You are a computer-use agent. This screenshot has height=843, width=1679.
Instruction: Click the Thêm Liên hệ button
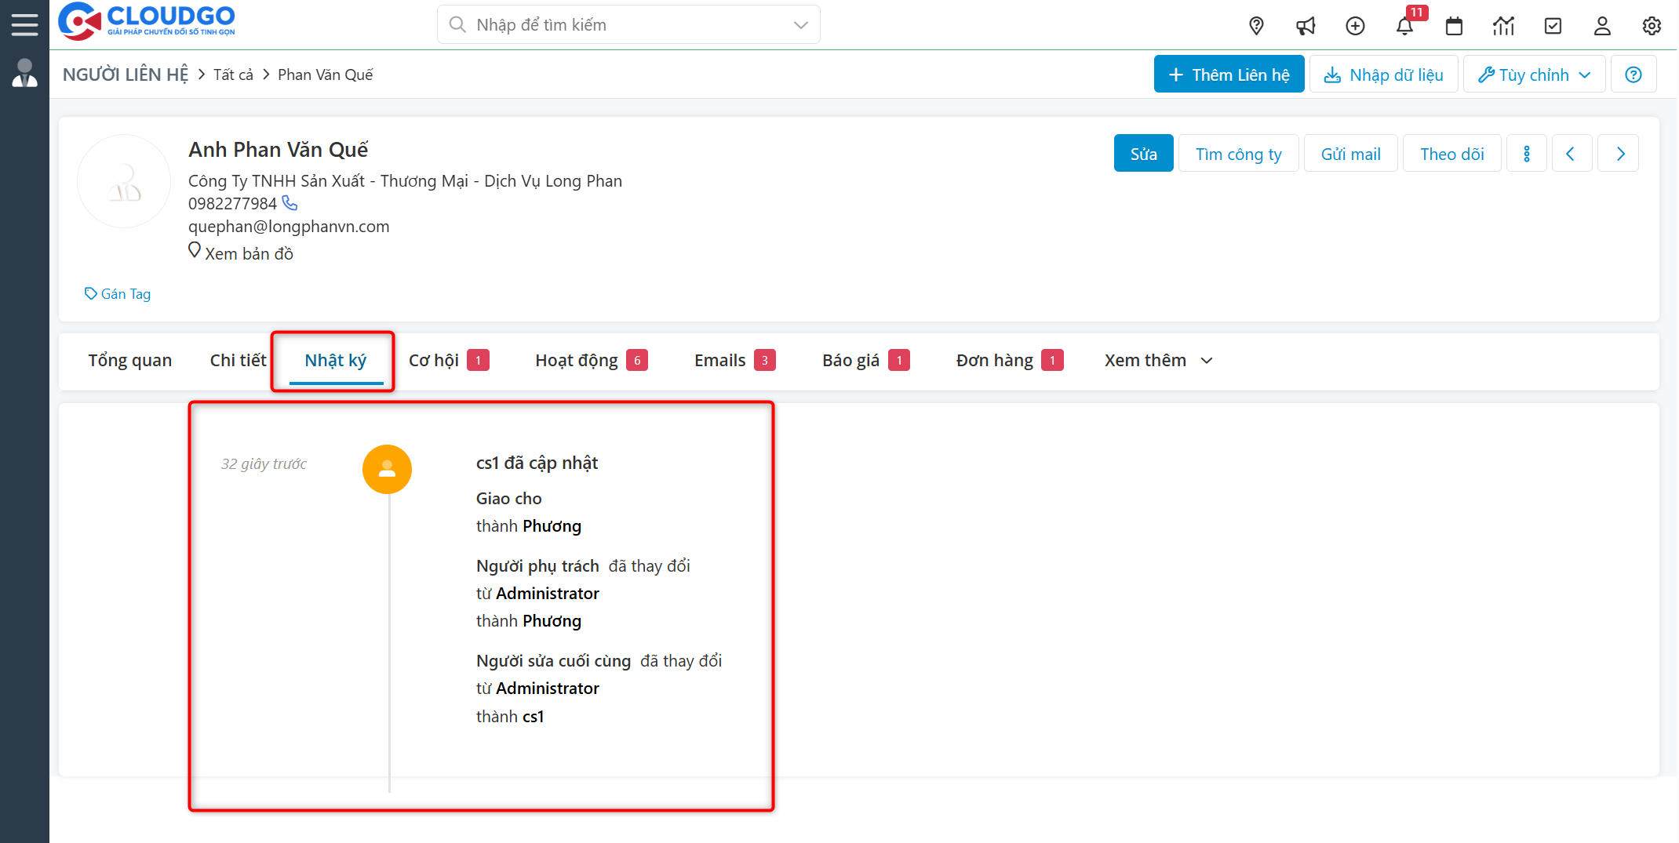pos(1229,74)
